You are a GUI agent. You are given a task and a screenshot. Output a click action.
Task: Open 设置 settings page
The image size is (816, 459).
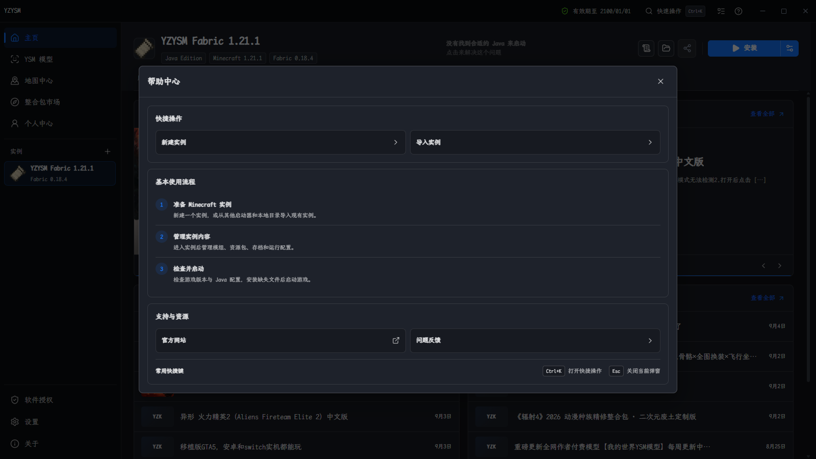(x=60, y=422)
